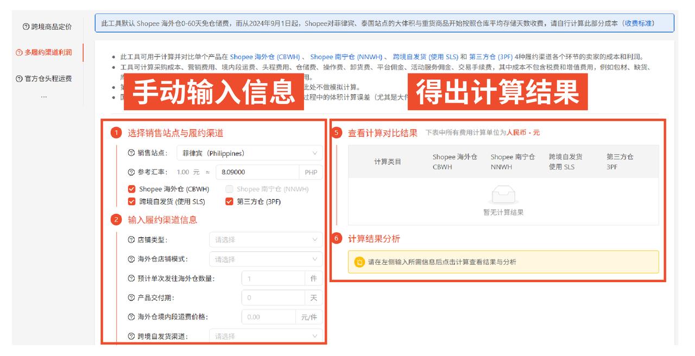Click the 查看计算对比结果 section heading
Screen dimensions: 695x356
click(383, 133)
